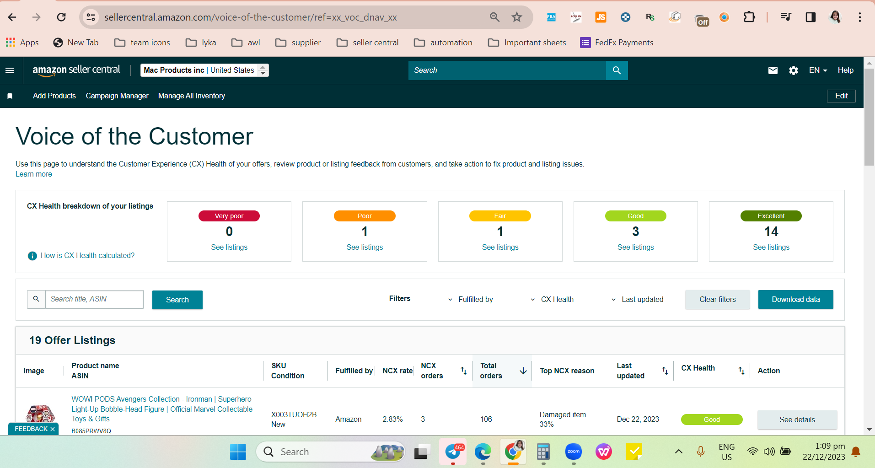
Task: Click the Seller Central header search field
Action: click(x=507, y=70)
